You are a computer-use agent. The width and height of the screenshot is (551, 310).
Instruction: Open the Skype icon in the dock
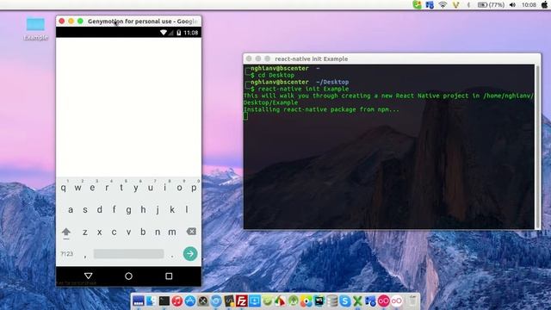(x=344, y=301)
